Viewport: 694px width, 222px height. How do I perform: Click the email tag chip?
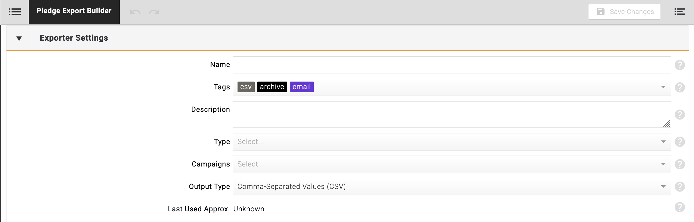pyautogui.click(x=302, y=87)
